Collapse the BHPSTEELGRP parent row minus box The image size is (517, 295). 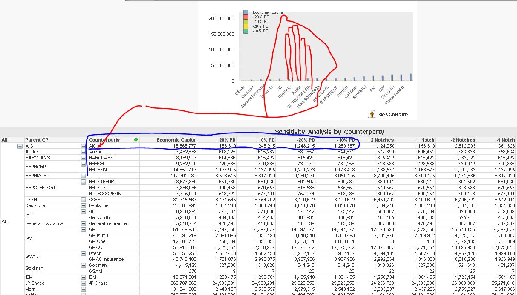(x=84, y=182)
